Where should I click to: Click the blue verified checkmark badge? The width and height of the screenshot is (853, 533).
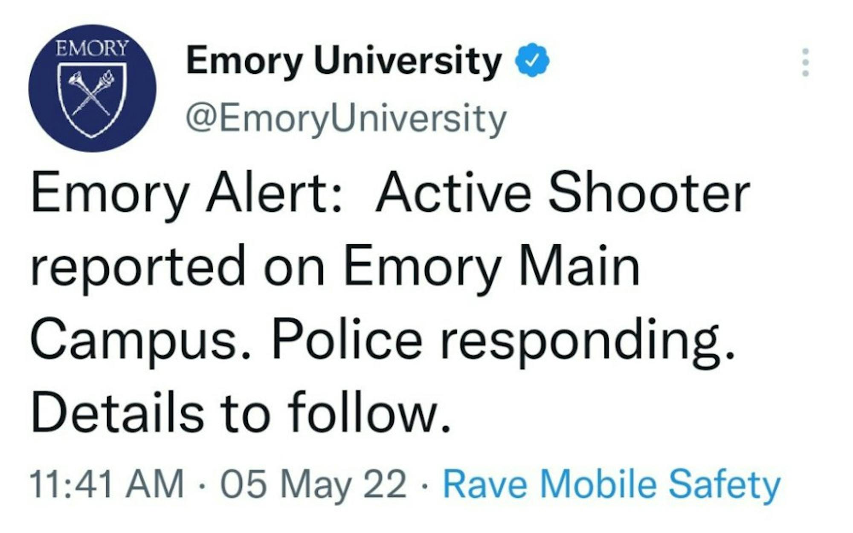pyautogui.click(x=532, y=60)
